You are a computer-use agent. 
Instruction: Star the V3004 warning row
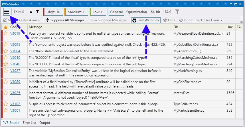[6, 51]
